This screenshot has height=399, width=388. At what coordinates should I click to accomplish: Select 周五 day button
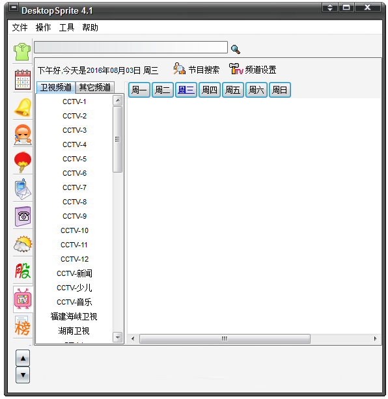click(x=233, y=90)
